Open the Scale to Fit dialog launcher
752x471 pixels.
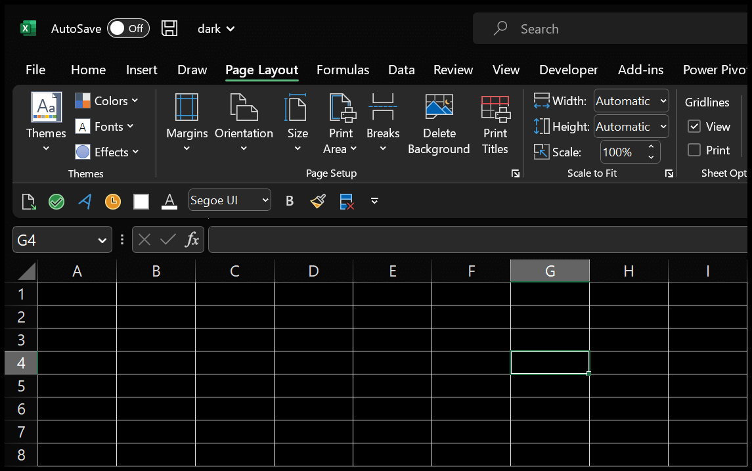pyautogui.click(x=669, y=173)
